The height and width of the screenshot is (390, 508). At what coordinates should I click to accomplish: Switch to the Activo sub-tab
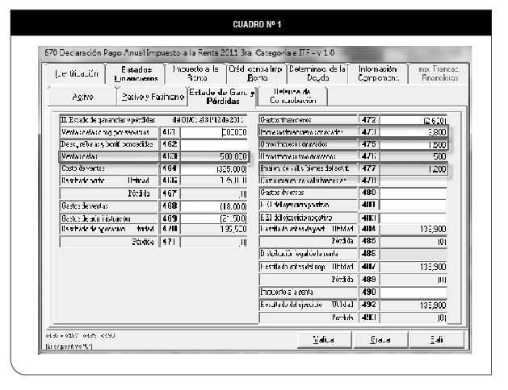(82, 97)
